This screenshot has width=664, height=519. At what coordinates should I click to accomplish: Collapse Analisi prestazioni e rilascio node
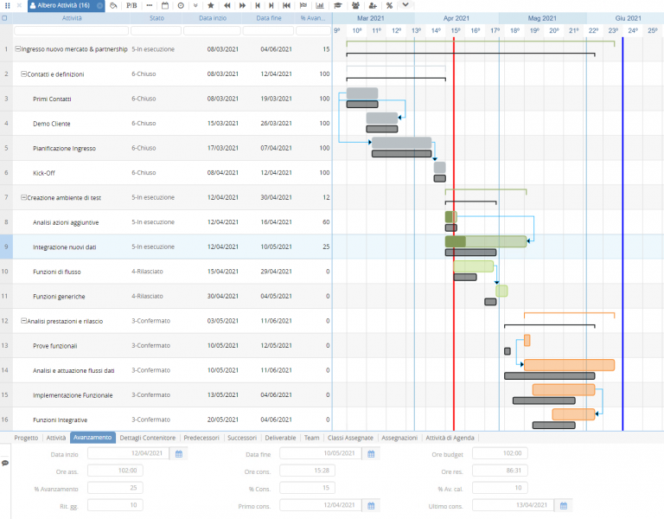[23, 321]
